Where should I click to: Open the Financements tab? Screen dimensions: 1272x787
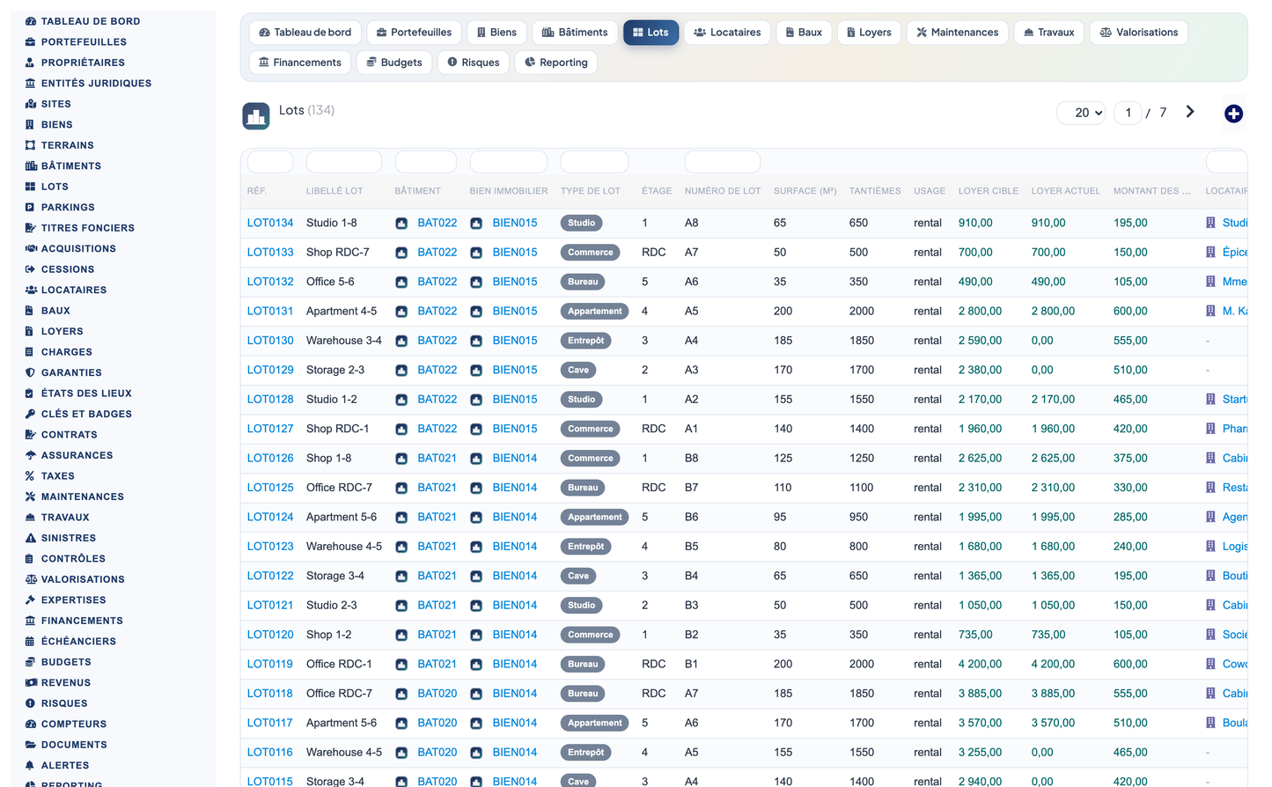[300, 63]
